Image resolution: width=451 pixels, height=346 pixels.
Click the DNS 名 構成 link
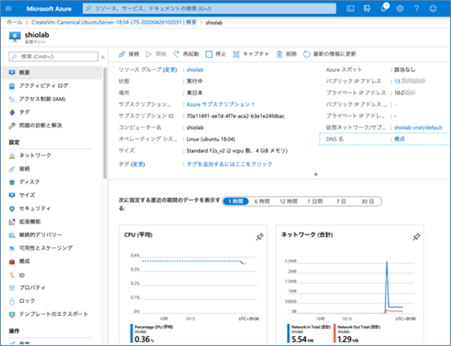coord(400,139)
